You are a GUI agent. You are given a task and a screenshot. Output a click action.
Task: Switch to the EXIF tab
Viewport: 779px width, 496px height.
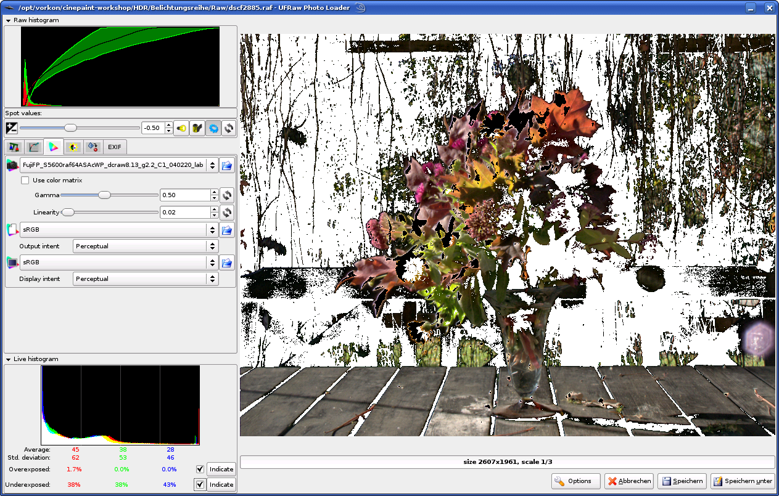pyautogui.click(x=115, y=147)
